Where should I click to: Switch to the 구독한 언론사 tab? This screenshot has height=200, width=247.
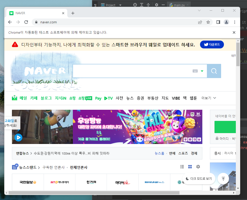[x=54, y=167]
